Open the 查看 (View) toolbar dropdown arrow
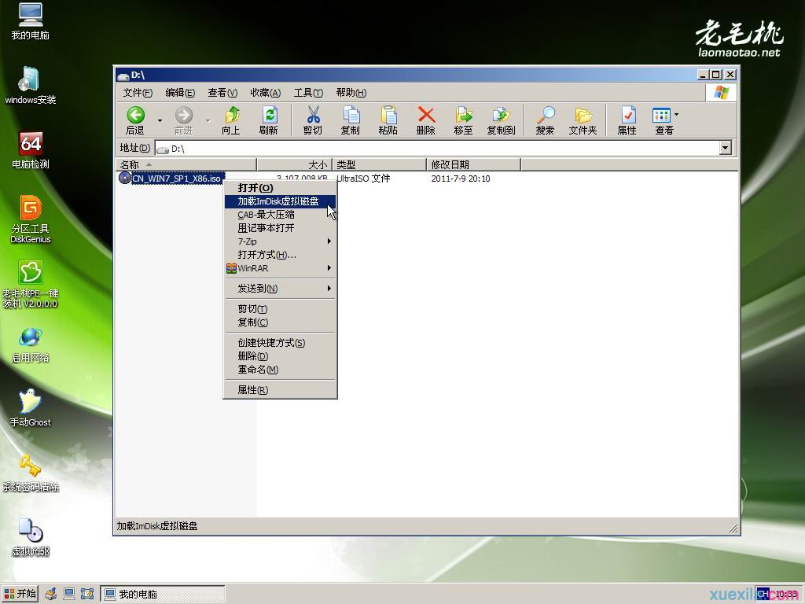805x604 pixels. click(676, 115)
